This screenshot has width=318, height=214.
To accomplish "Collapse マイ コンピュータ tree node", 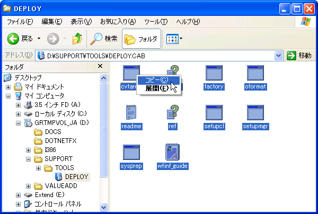I will [8, 96].
